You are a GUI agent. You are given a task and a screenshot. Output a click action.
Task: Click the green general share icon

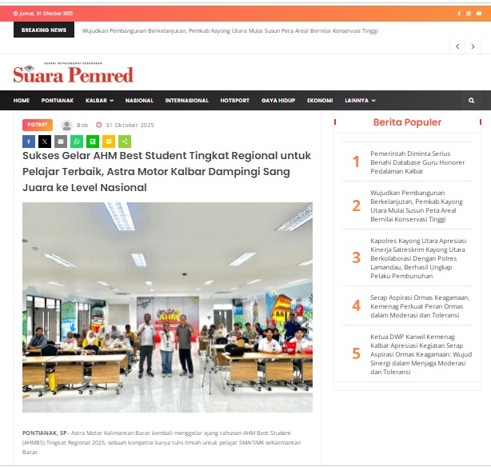(125, 142)
